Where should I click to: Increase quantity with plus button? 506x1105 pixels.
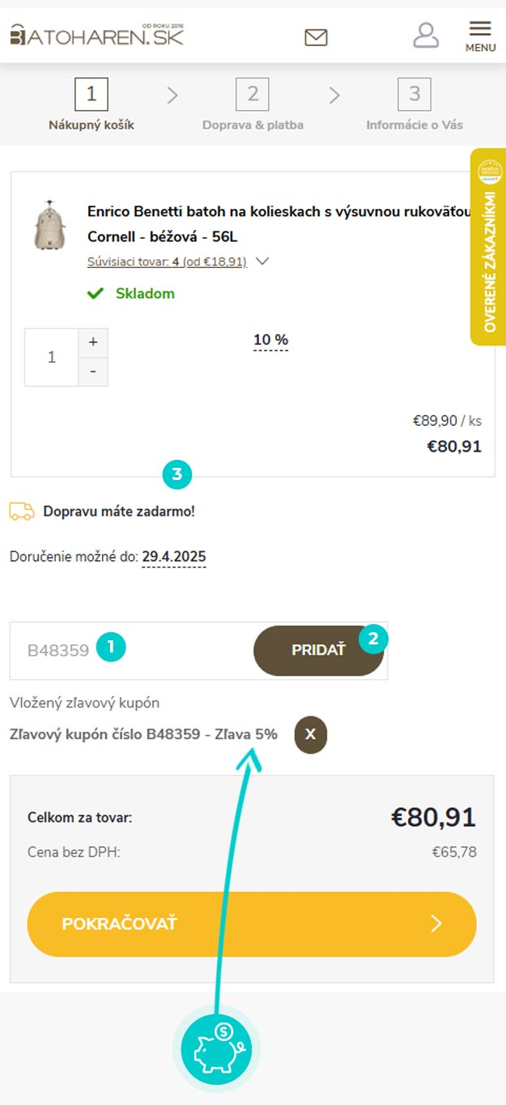[x=93, y=342]
